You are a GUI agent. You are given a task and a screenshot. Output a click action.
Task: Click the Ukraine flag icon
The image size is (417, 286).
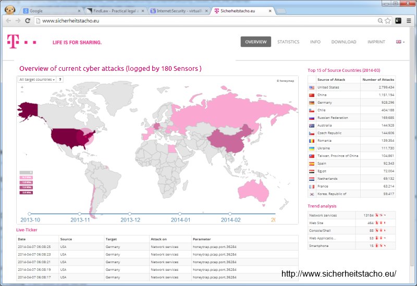click(312, 148)
